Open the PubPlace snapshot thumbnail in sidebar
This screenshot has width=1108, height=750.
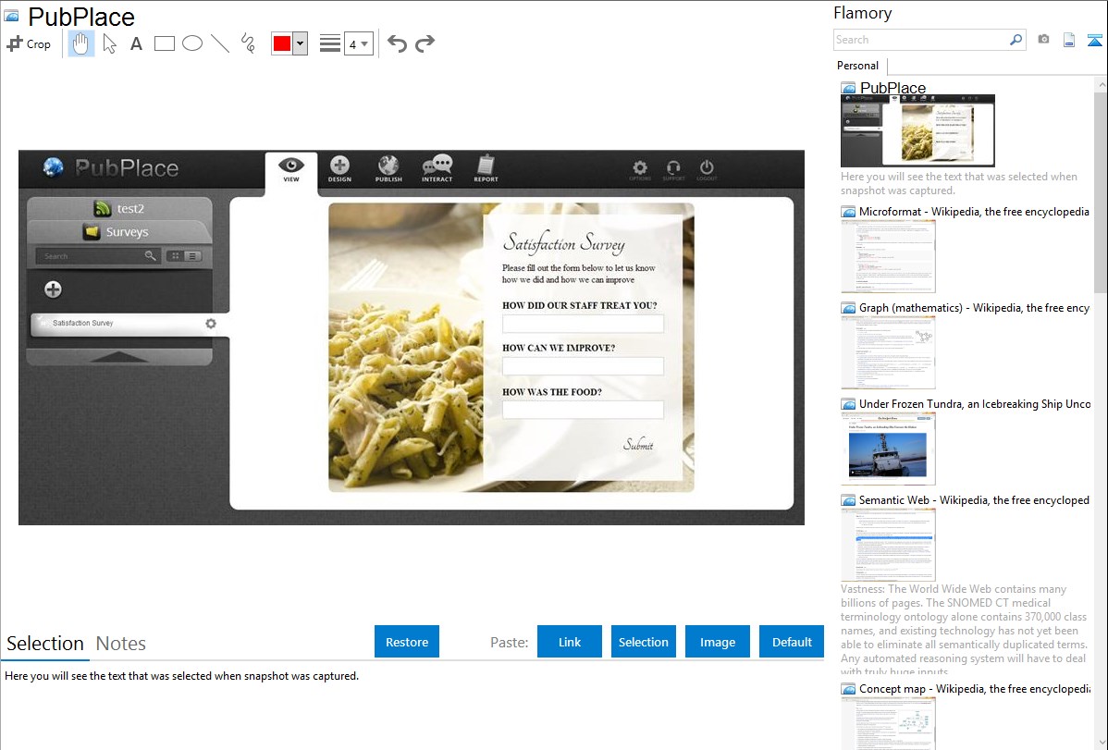click(917, 130)
